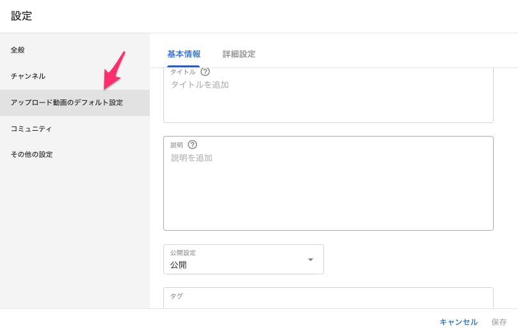518x334 pixels.
Task: Click inside the タグ input field
Action: (328, 303)
